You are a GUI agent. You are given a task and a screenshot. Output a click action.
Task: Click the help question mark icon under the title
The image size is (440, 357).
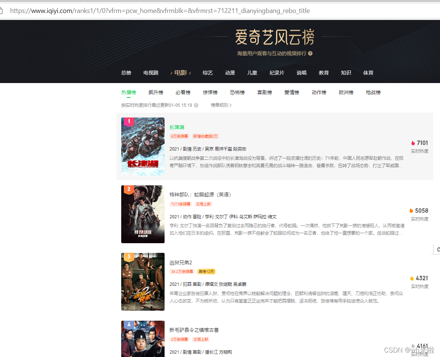[310, 53]
